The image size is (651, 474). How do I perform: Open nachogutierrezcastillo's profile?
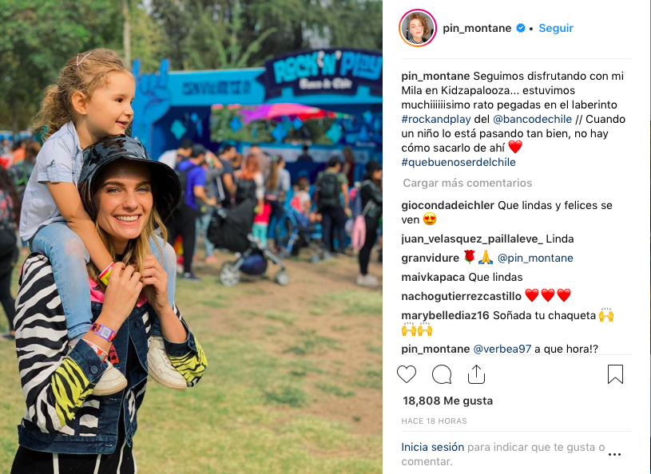pos(461,296)
